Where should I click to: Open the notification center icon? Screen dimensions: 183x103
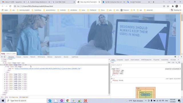(x=179, y=100)
